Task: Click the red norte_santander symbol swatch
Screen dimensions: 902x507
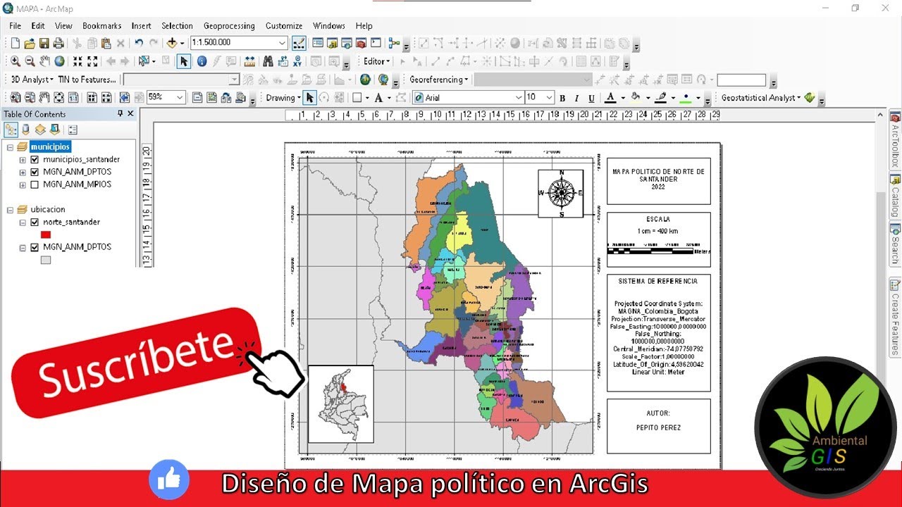Action: tap(46, 234)
